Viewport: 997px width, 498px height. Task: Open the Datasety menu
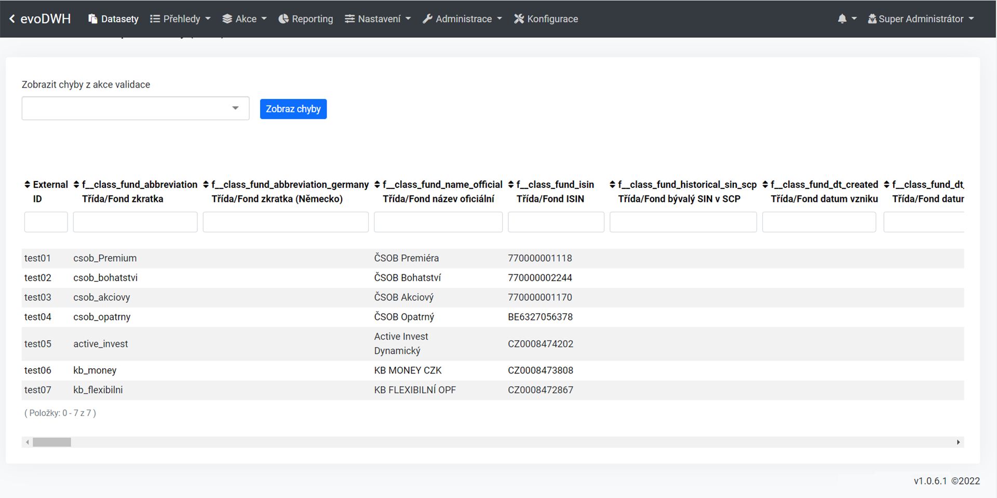click(114, 19)
